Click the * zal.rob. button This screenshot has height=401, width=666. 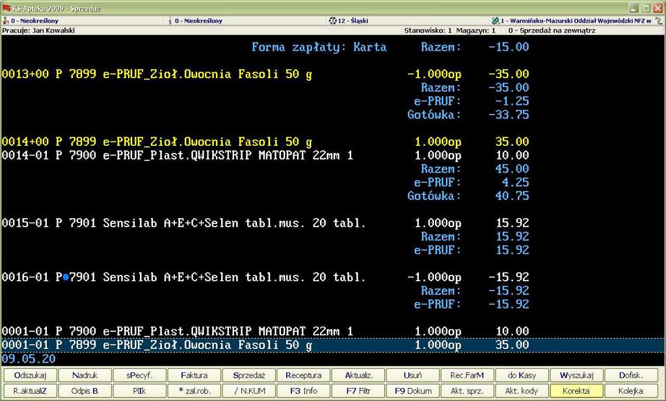coord(194,391)
